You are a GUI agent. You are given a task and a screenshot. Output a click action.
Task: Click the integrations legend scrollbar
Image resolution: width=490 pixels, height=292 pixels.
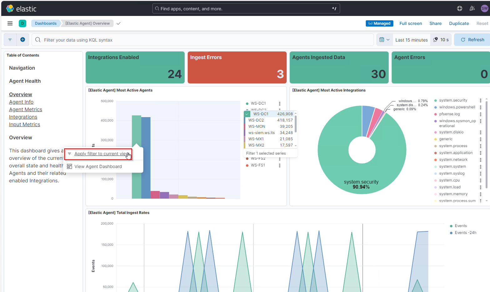487,144
